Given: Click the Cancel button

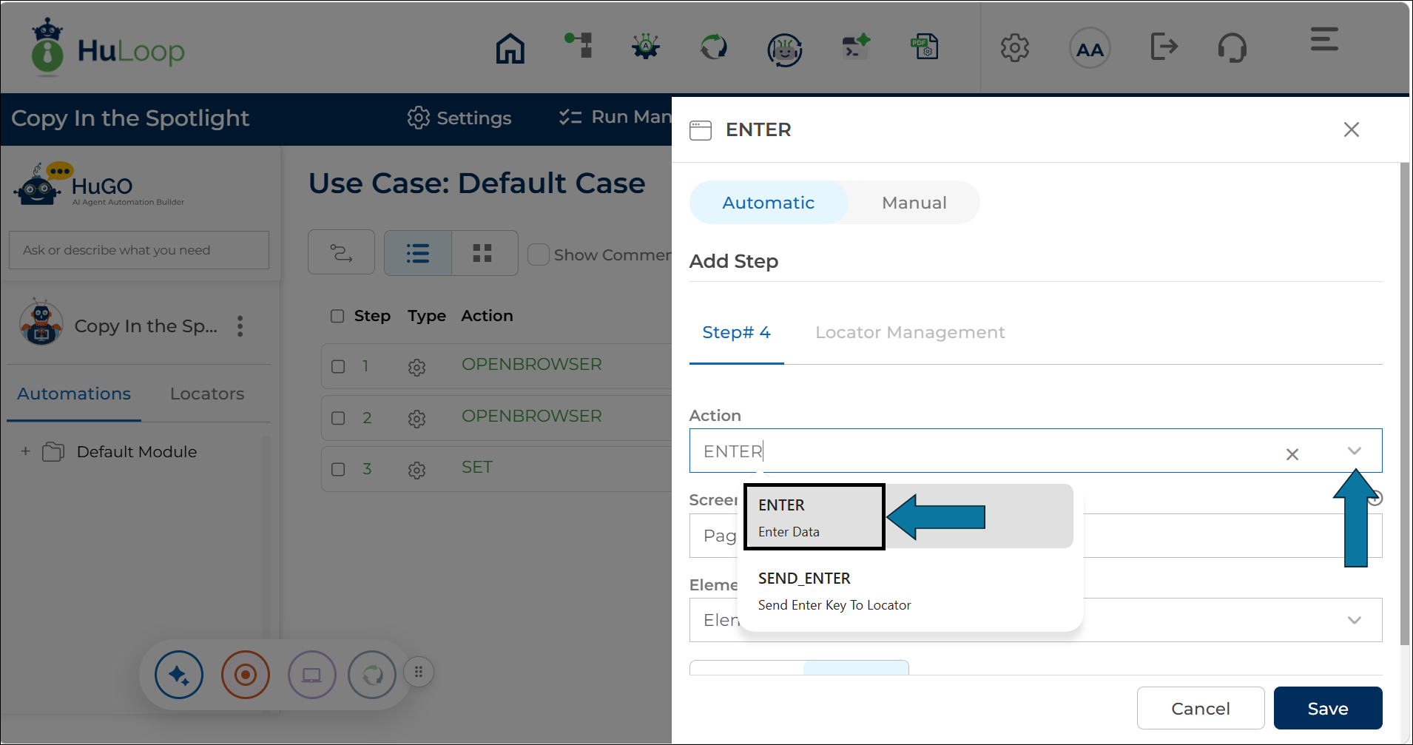Looking at the screenshot, I should pyautogui.click(x=1201, y=708).
